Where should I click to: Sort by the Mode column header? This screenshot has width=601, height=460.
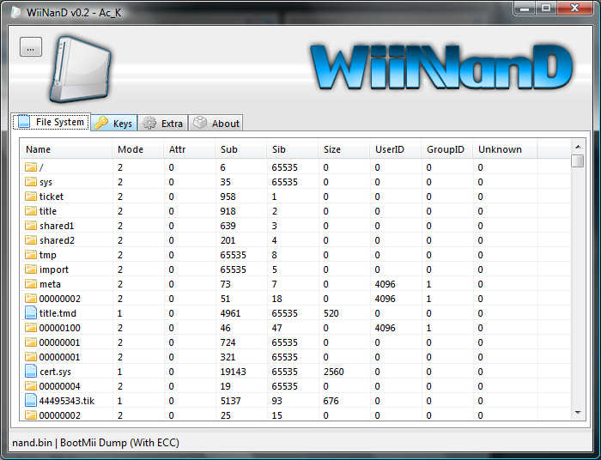138,149
